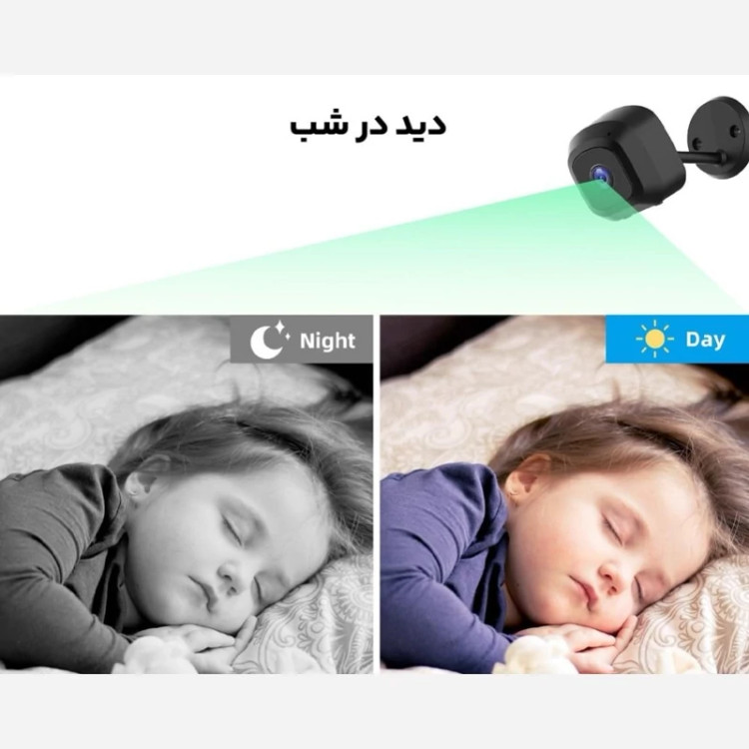
Task: Select the blue Day label badge
Action: pos(677,340)
